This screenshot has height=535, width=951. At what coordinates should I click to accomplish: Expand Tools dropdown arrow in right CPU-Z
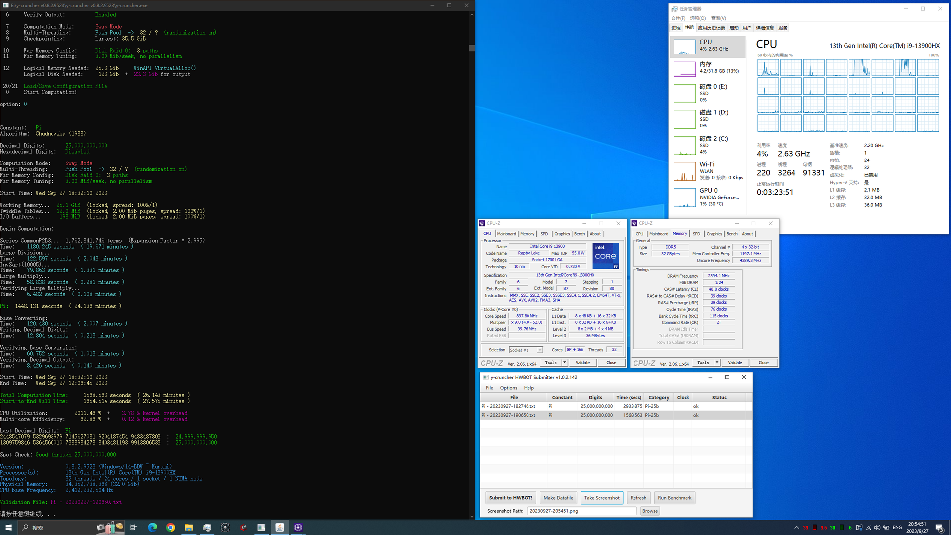click(717, 363)
